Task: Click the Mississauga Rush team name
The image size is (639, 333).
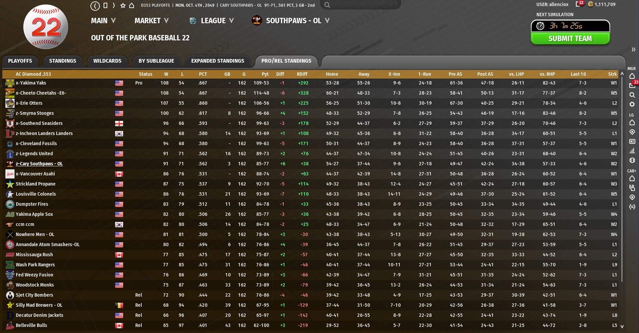Action: [34, 255]
